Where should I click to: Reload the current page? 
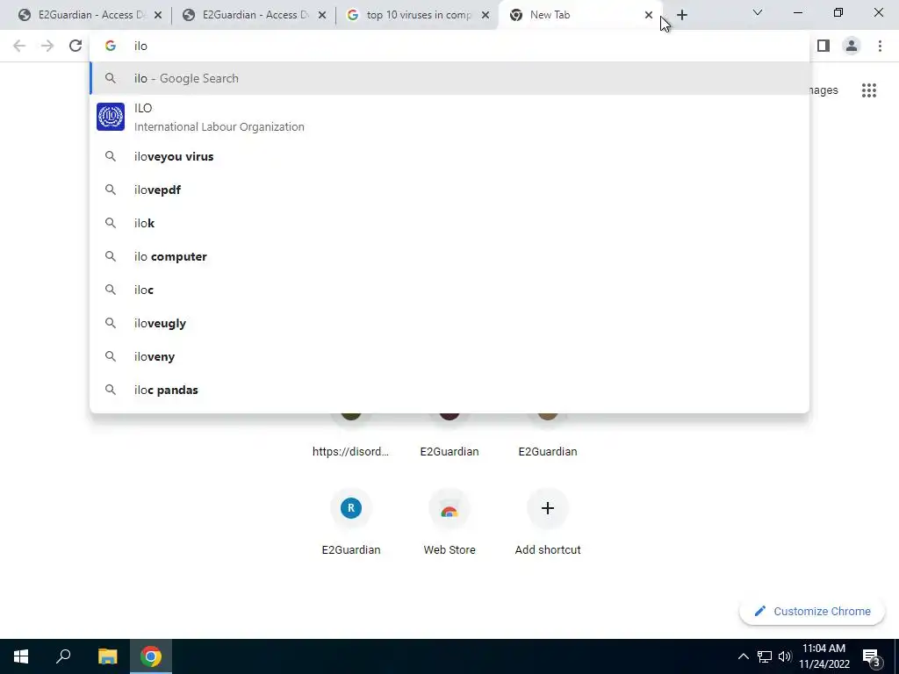pyautogui.click(x=76, y=46)
